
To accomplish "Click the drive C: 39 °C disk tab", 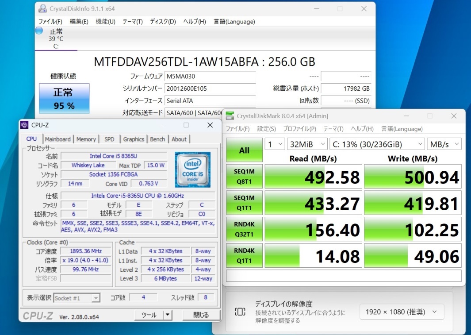I will point(56,39).
